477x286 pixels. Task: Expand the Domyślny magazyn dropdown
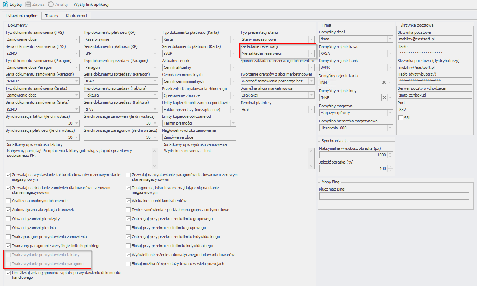tap(390, 113)
